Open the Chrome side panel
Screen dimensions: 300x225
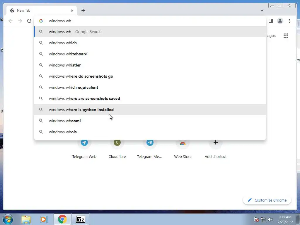(270, 21)
